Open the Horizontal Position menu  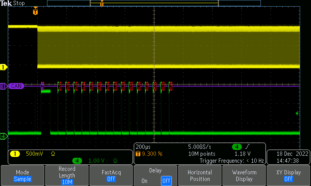(x=200, y=175)
